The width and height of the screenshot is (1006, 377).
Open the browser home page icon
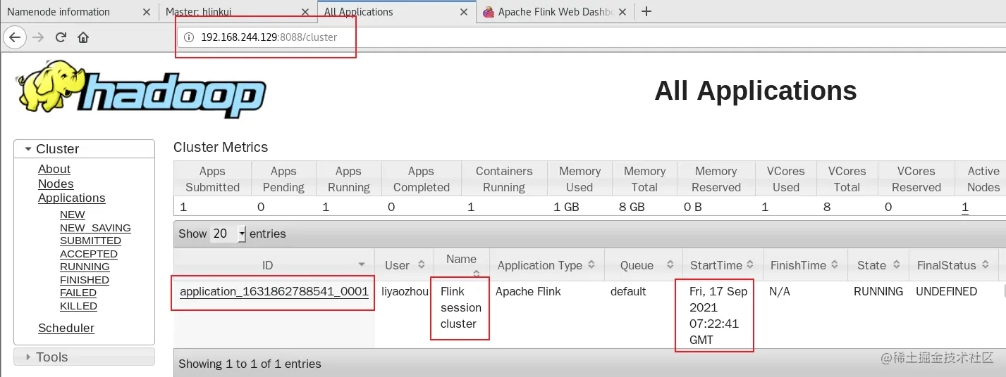coord(82,37)
